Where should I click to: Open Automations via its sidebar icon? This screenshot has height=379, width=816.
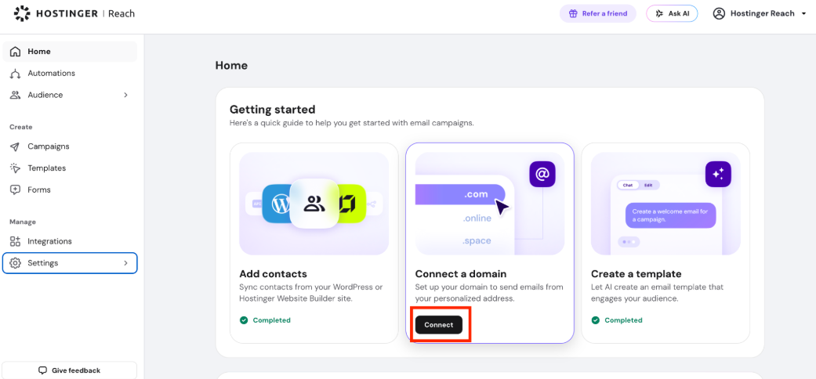point(16,74)
